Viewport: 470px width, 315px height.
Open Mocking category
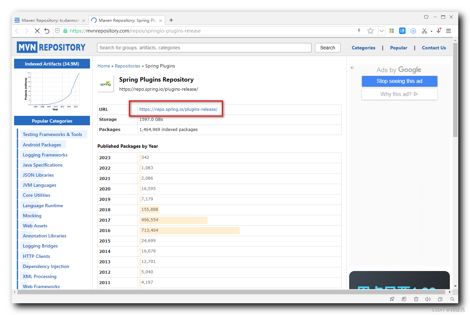(x=32, y=216)
